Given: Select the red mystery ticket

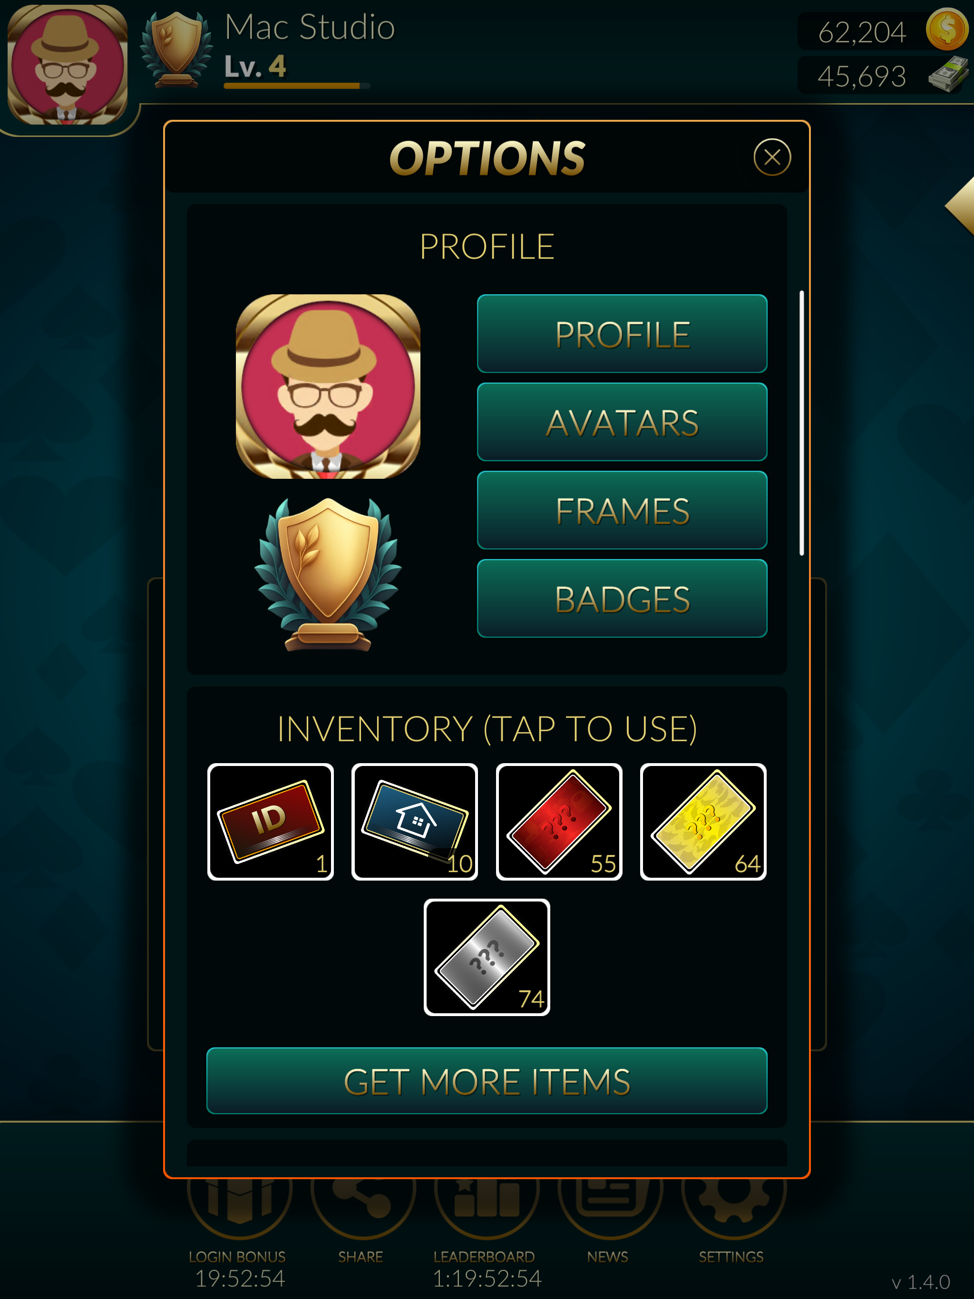Looking at the screenshot, I should click(x=559, y=821).
